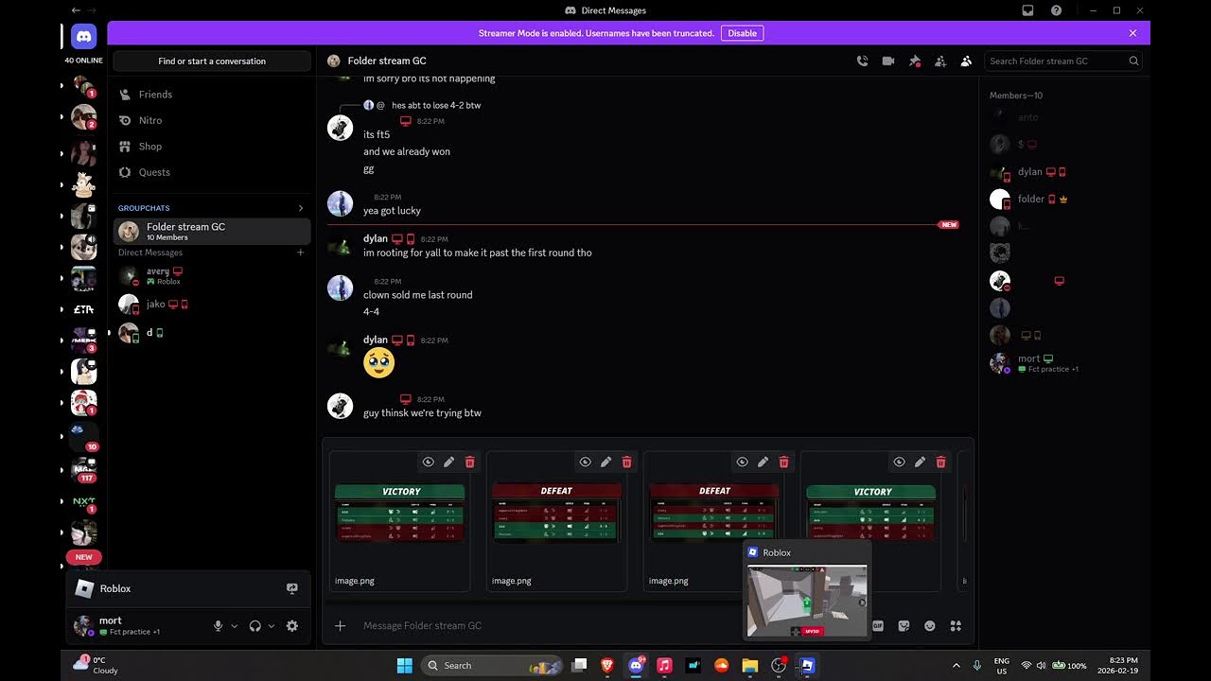Viewport: 1211px width, 681px height.
Task: Open direct message with jako
Action: click(x=212, y=305)
